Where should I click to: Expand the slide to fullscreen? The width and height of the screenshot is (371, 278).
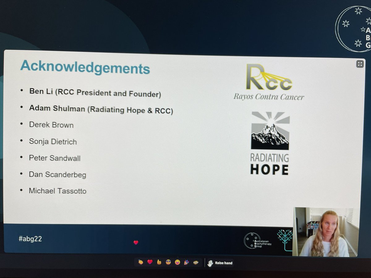(x=360, y=64)
